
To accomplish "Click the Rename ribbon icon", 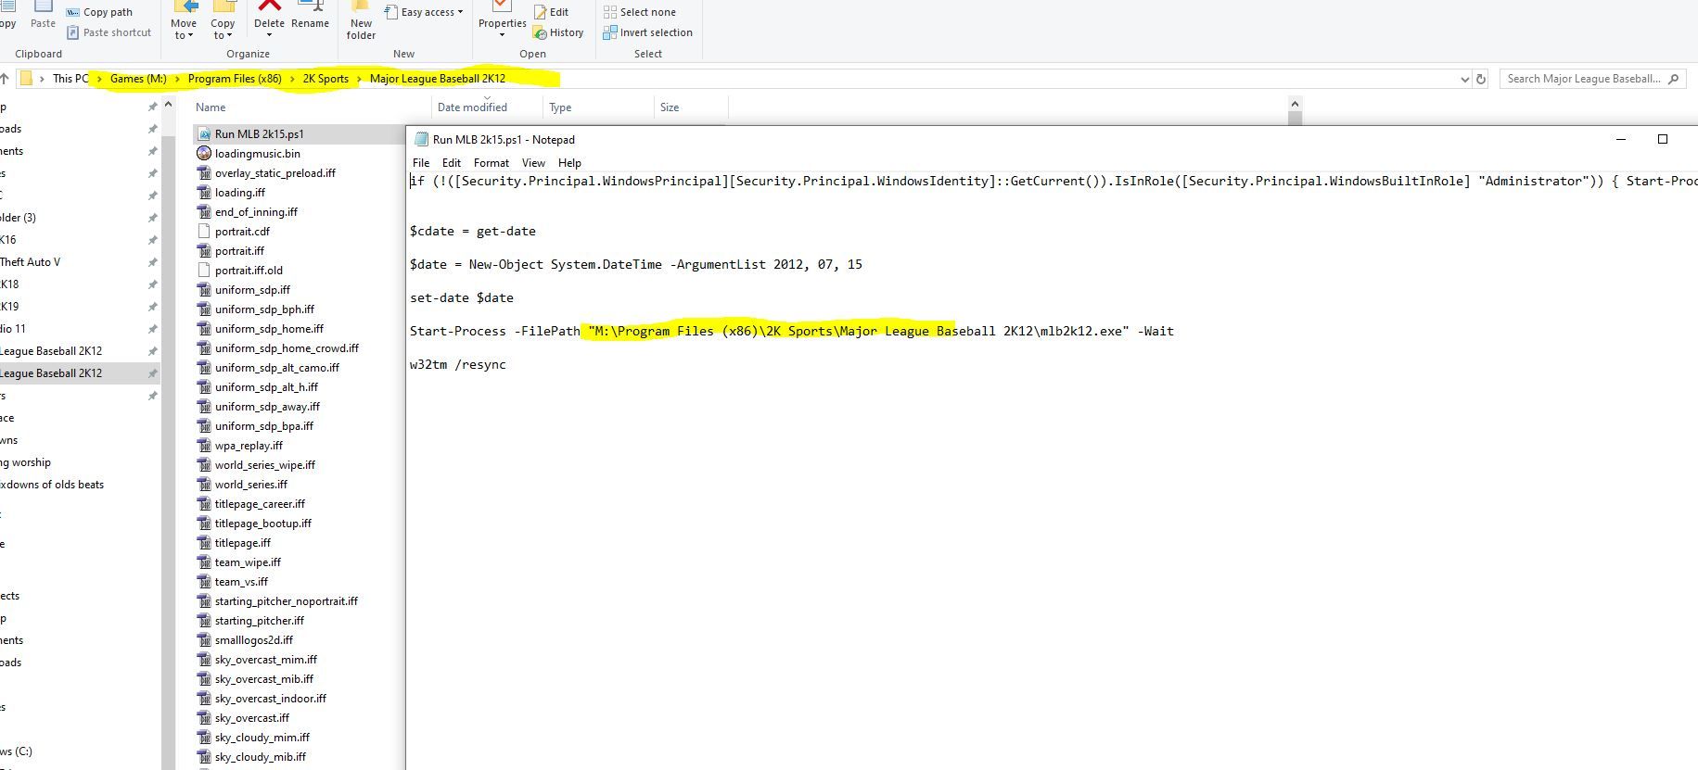I will (310, 7).
